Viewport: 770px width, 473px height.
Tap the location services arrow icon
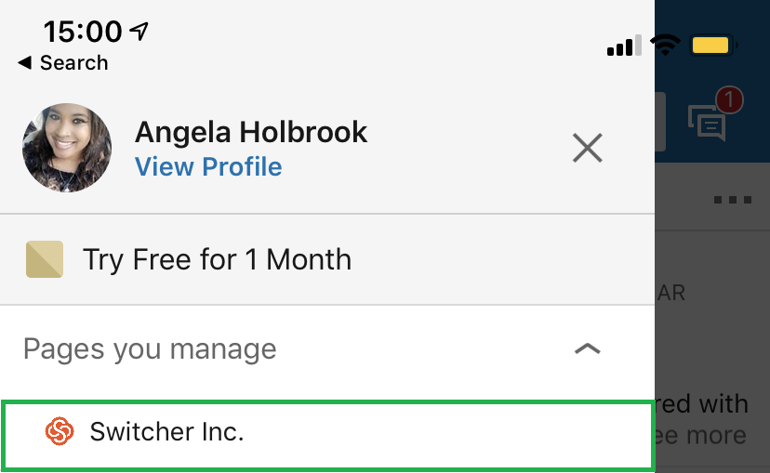click(139, 32)
